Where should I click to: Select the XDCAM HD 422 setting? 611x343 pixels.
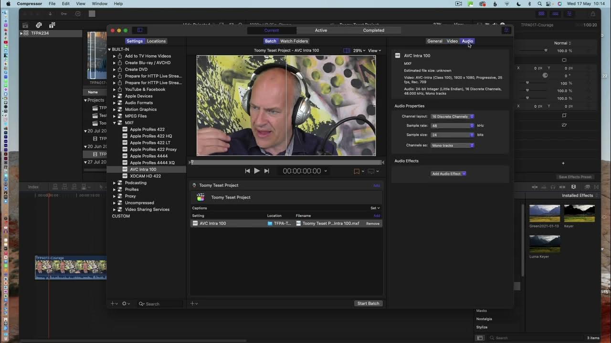coord(145,176)
